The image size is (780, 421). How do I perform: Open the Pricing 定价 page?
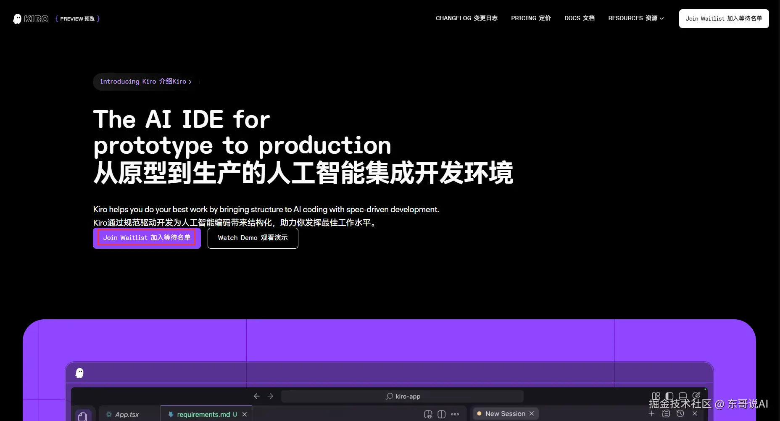point(531,18)
